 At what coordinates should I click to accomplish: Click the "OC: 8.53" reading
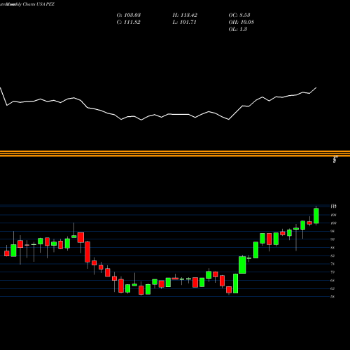239,15
